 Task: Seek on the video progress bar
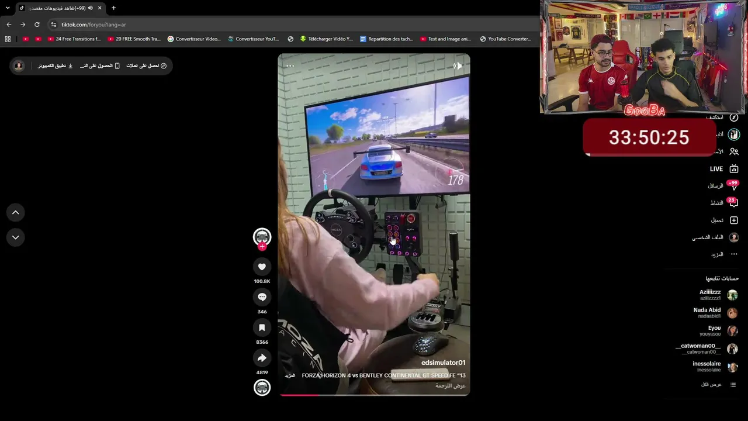374,395
